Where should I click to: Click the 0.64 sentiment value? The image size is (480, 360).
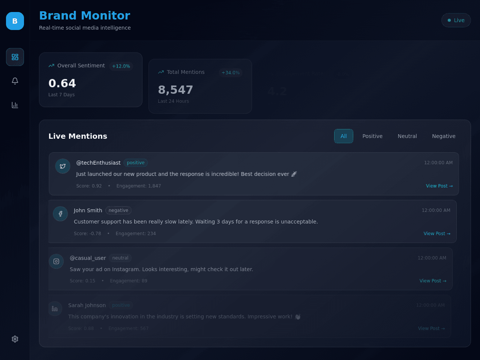[62, 83]
